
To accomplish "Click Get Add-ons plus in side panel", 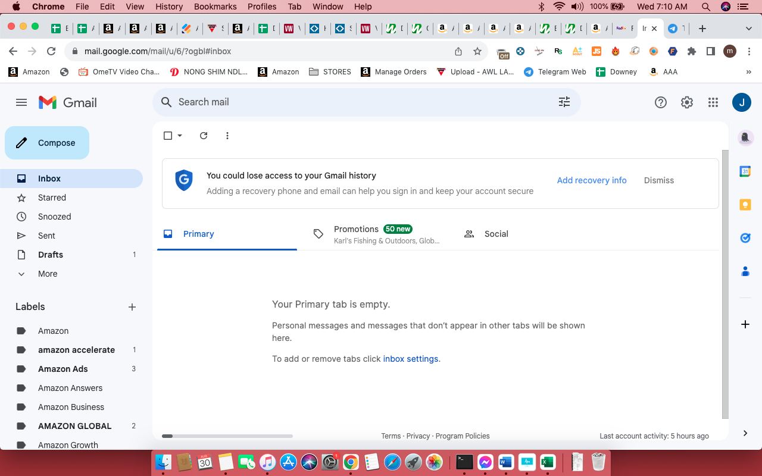I will point(745,324).
